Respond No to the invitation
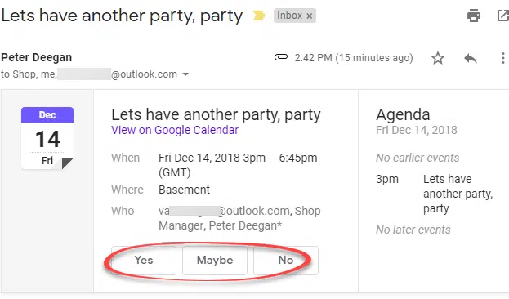Viewport: 509px width, 299px height. (x=286, y=260)
